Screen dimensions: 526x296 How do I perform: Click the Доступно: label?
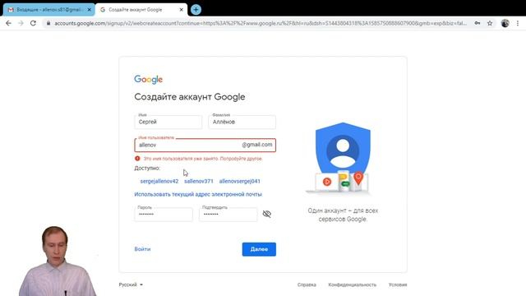pyautogui.click(x=147, y=168)
